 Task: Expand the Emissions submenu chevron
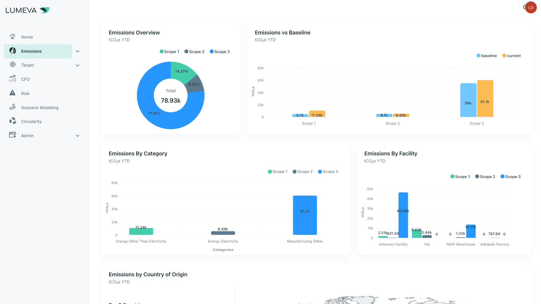click(x=78, y=51)
